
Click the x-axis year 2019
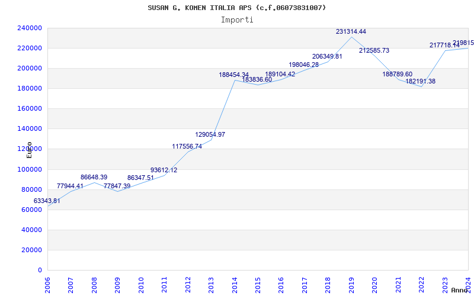pyautogui.click(x=351, y=285)
